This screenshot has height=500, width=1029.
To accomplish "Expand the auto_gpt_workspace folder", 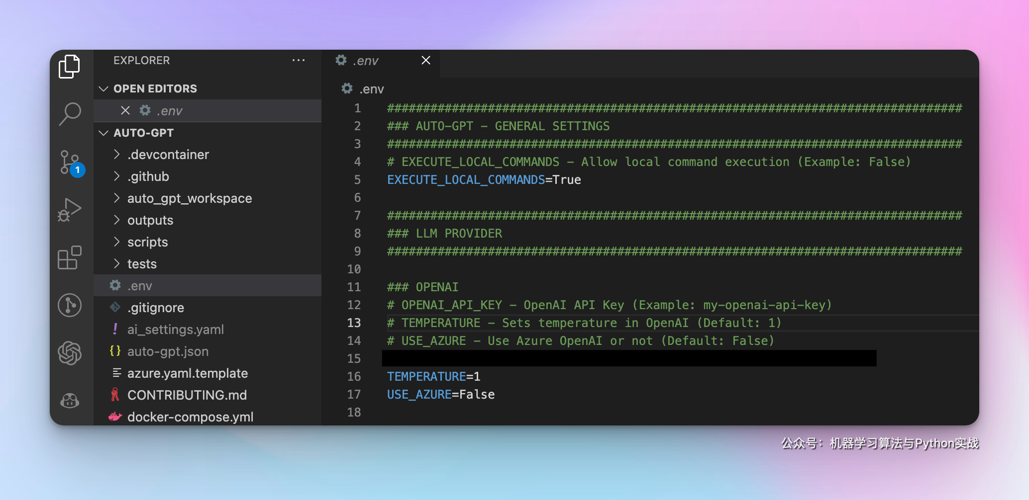I will pos(116,198).
